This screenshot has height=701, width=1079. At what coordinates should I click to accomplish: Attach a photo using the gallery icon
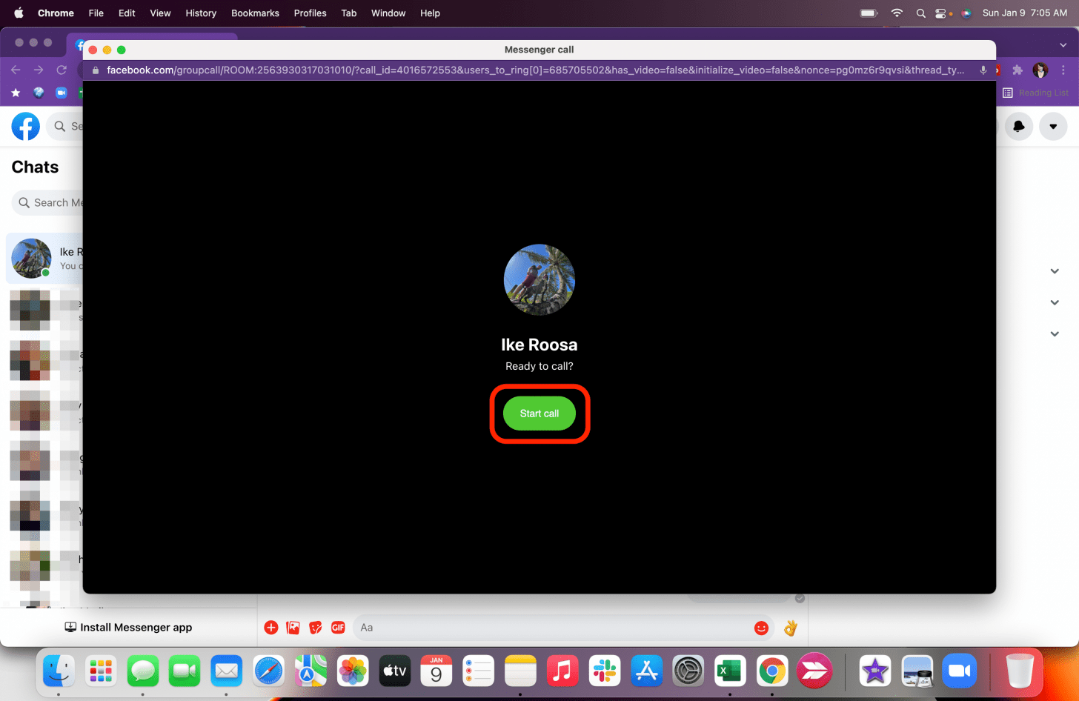click(x=293, y=627)
